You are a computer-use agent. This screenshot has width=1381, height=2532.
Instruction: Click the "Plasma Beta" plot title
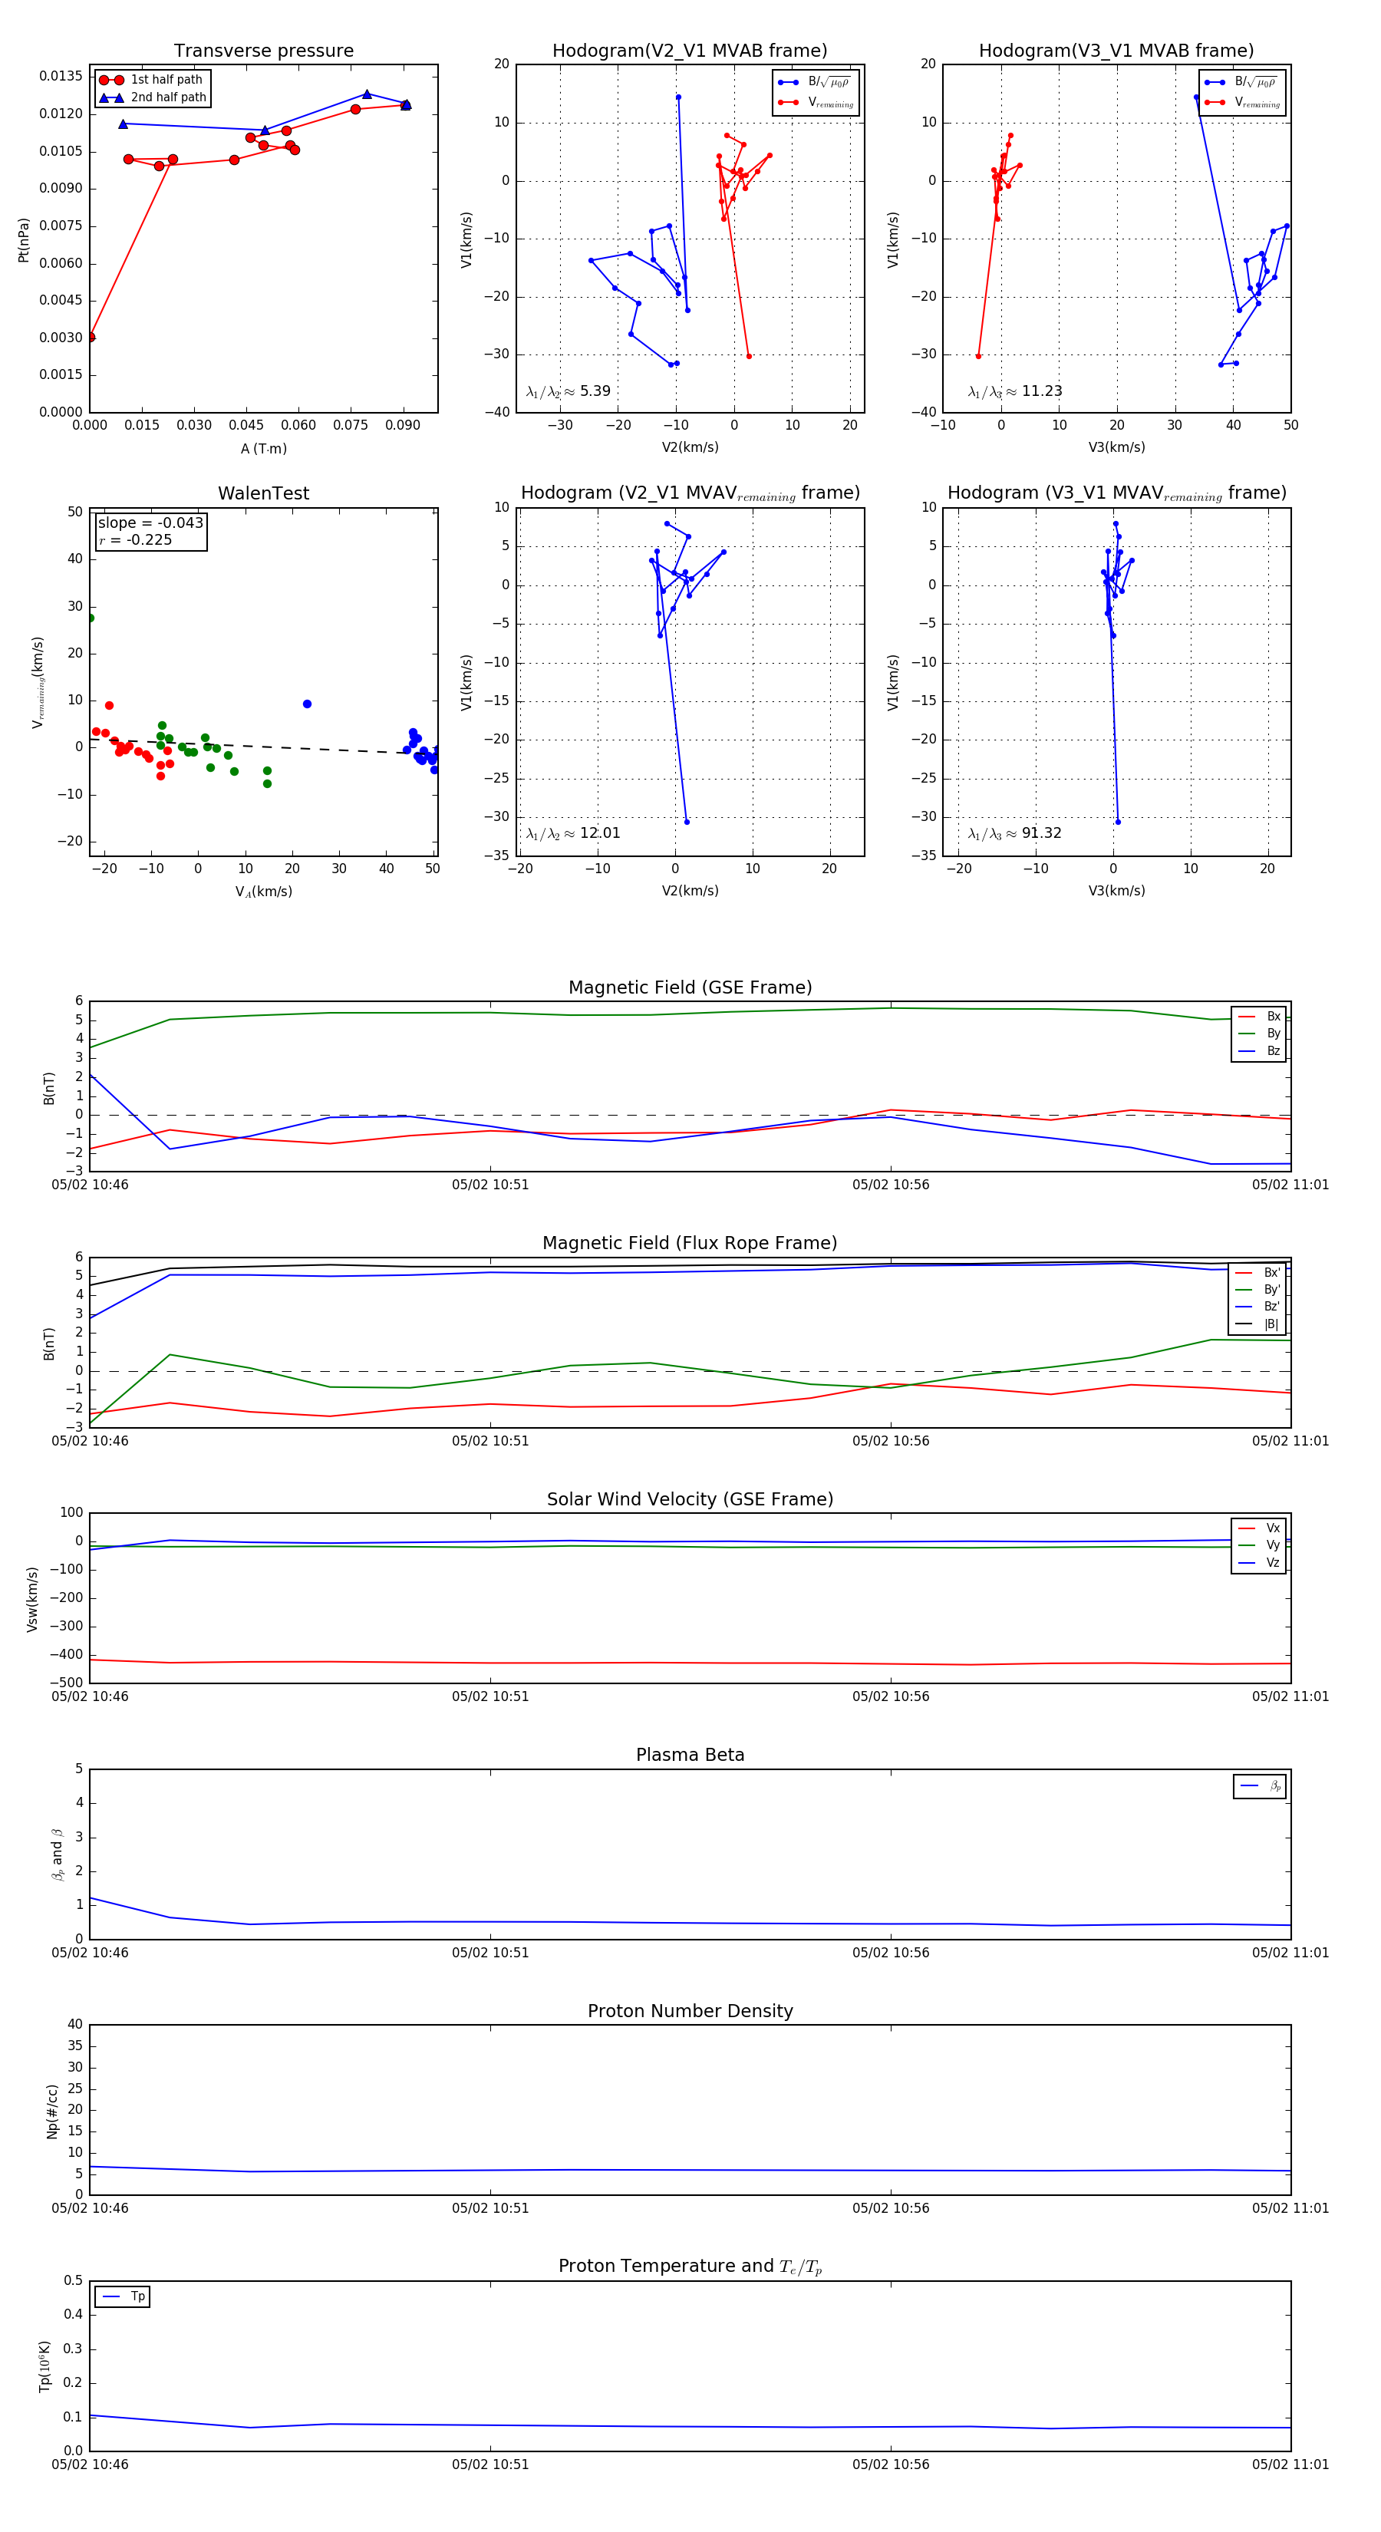690,1756
